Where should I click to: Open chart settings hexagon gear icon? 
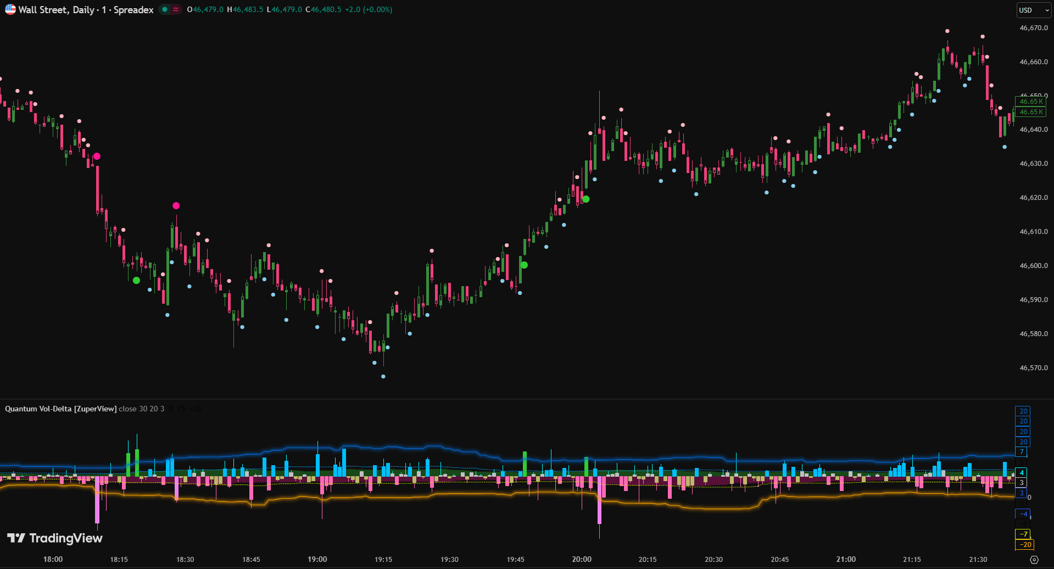point(1034,560)
